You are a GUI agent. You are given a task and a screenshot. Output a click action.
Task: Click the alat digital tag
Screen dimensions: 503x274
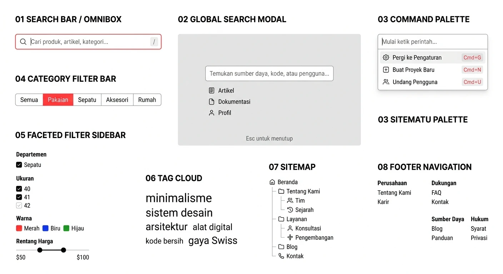(x=213, y=227)
